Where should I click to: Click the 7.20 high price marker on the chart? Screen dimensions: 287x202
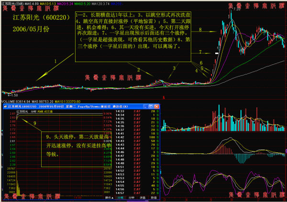[237, 9]
